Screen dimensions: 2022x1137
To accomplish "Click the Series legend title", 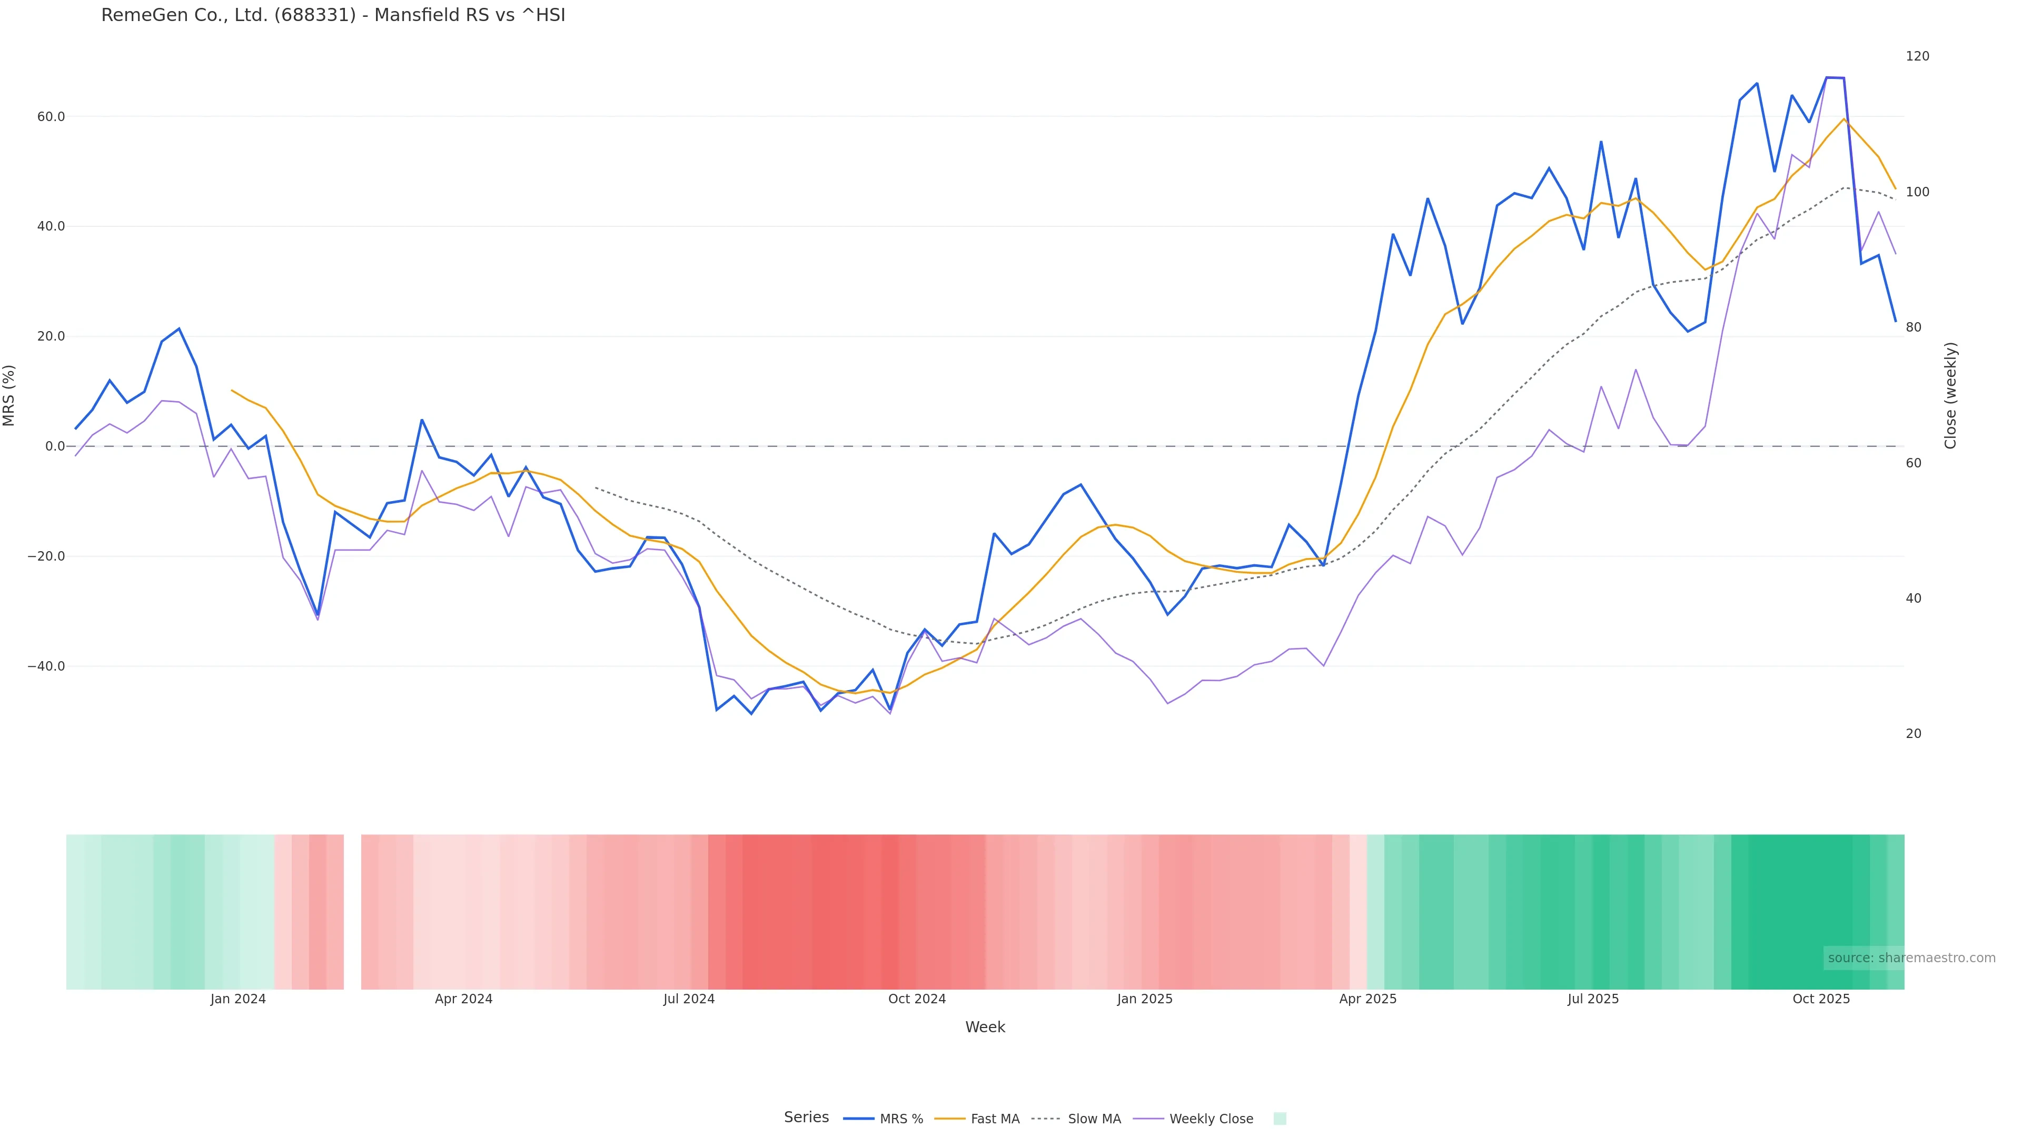I will (x=806, y=1118).
